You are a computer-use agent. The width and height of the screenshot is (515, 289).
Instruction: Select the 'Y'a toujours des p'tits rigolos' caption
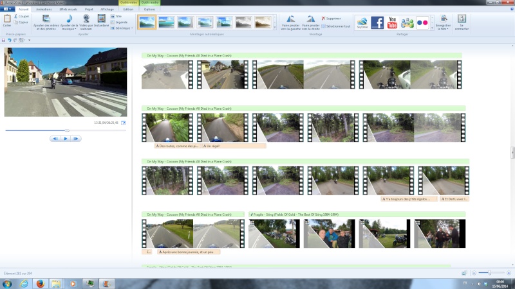coord(409,199)
